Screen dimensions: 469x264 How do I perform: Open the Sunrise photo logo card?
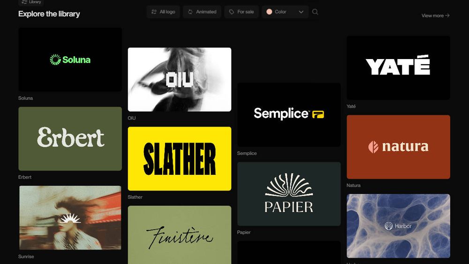(70, 218)
